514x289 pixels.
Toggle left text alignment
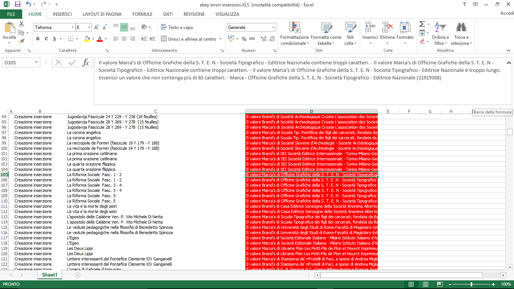116,39
